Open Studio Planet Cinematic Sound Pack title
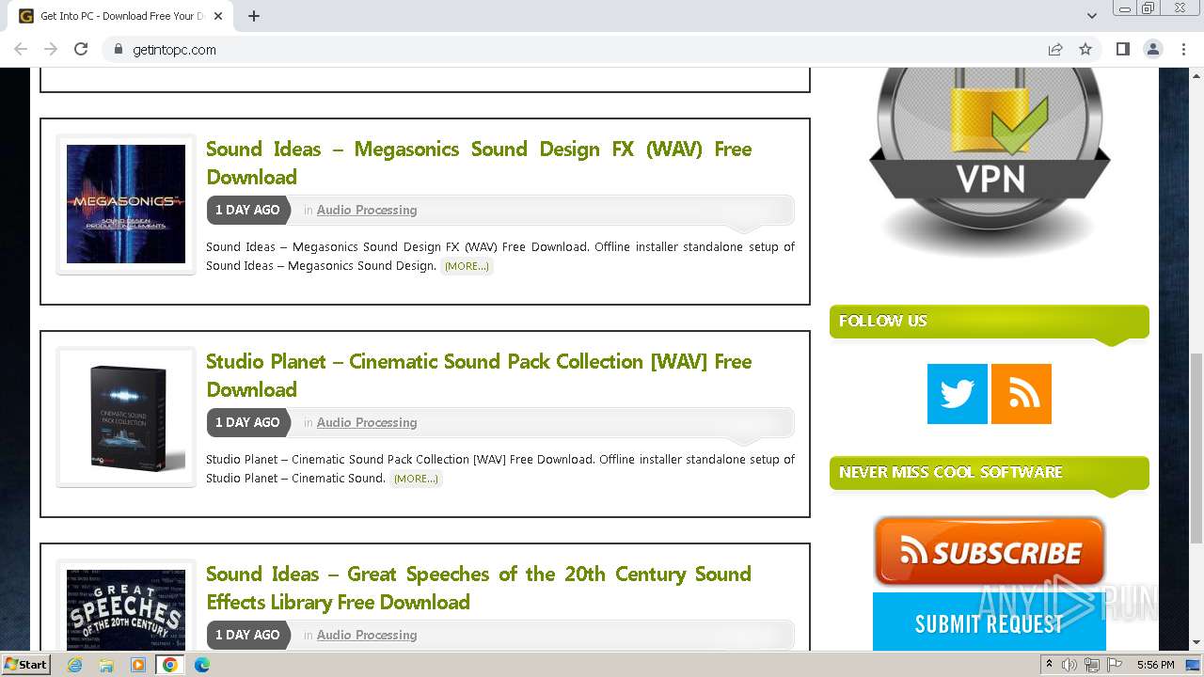The height and width of the screenshot is (677, 1204). [479, 375]
